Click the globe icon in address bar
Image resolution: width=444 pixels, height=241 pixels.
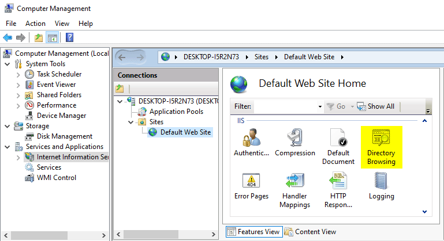pyautogui.click(x=165, y=57)
